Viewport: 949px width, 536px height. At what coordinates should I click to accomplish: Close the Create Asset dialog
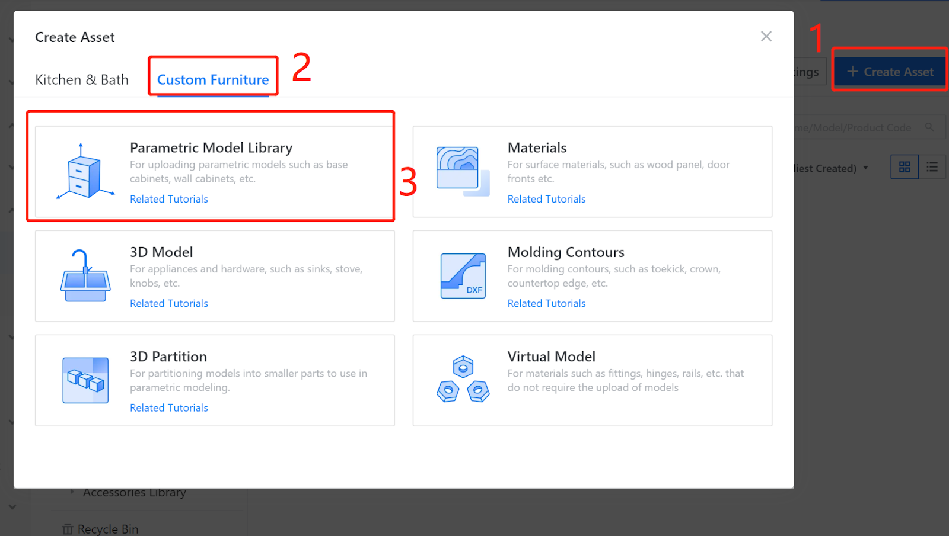[766, 37]
